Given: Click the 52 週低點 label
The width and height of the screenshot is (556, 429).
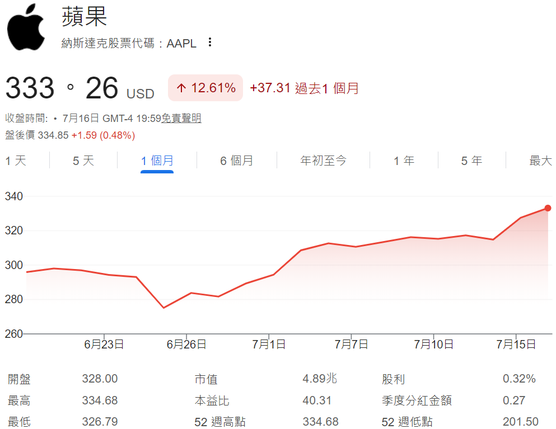Looking at the screenshot, I should (407, 422).
